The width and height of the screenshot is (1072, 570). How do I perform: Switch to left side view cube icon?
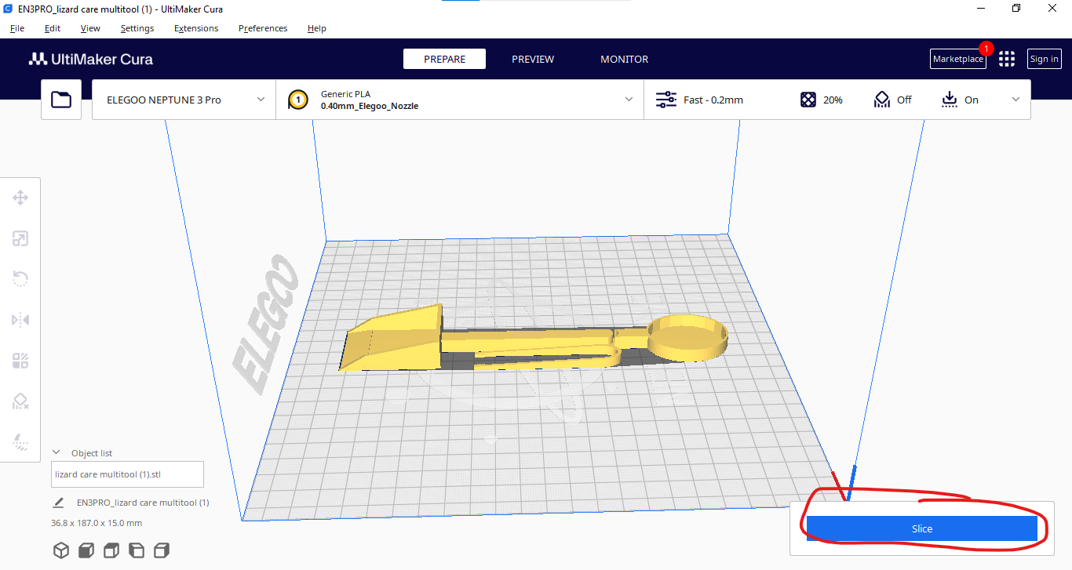137,550
